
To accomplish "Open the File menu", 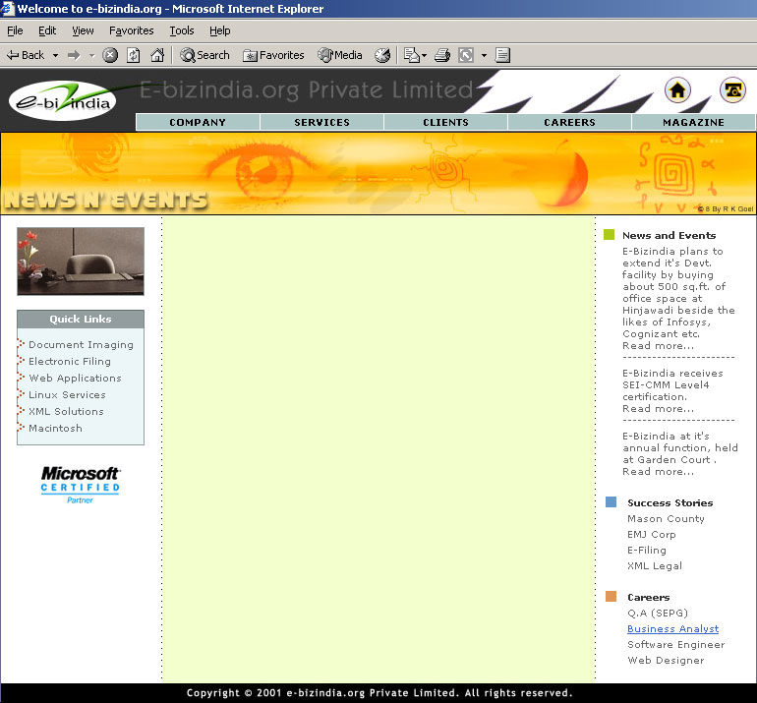I will [x=15, y=30].
